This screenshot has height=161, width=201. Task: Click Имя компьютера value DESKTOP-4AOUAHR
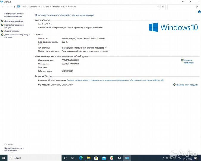(70, 60)
